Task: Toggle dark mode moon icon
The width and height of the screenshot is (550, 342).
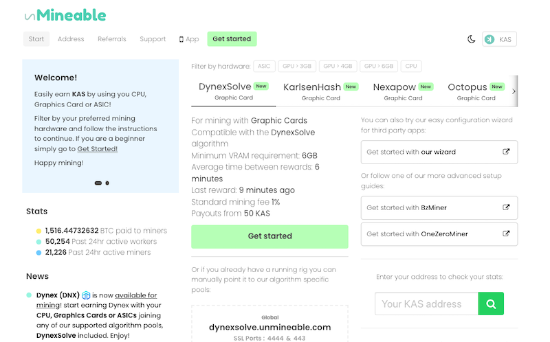Action: 472,39
